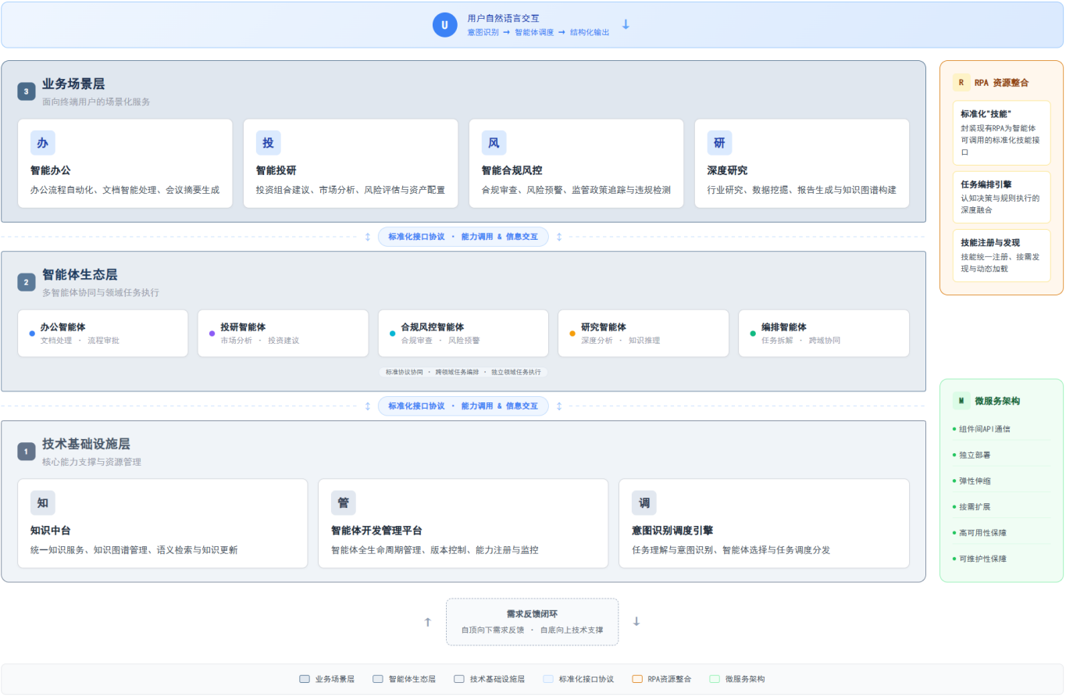Image resolution: width=1066 pixels, height=697 pixels.
Task: Click the 调 icon on the 意图识别调度引擎 card
Action: pos(644,503)
